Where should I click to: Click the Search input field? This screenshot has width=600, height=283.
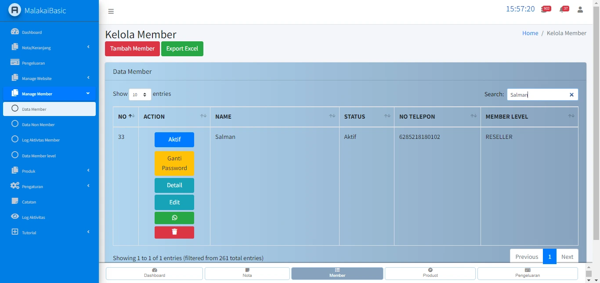click(x=537, y=94)
